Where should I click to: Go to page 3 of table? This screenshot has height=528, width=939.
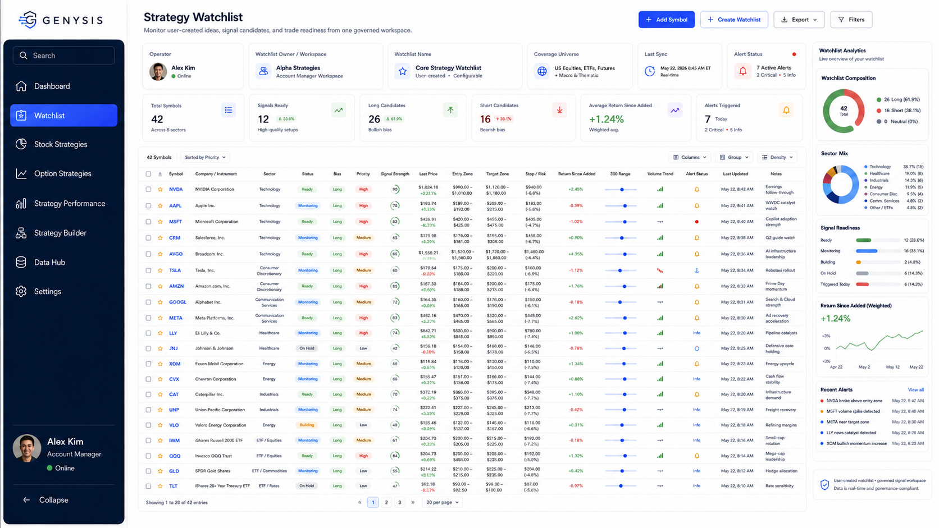point(400,502)
